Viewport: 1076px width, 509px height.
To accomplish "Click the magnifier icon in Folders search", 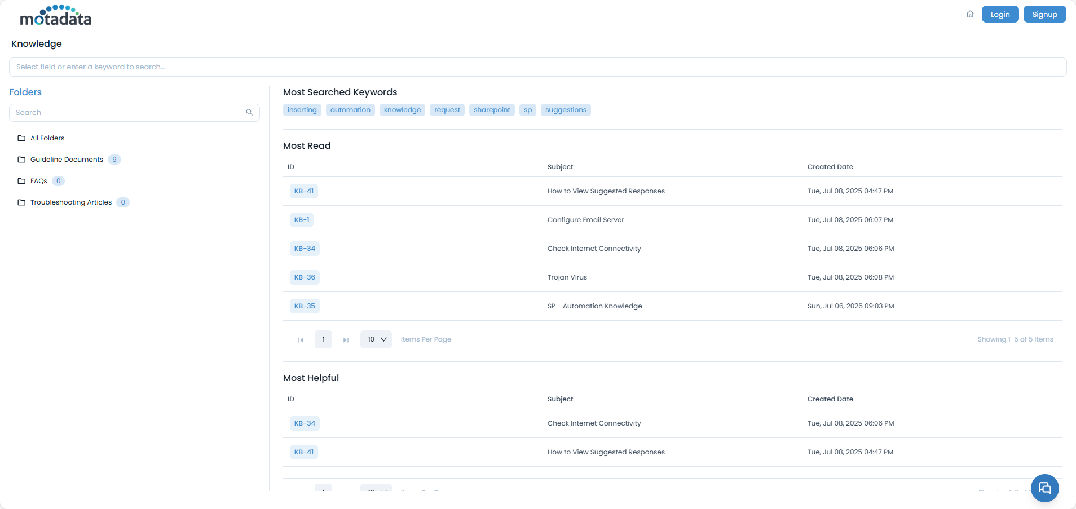I will pos(249,113).
